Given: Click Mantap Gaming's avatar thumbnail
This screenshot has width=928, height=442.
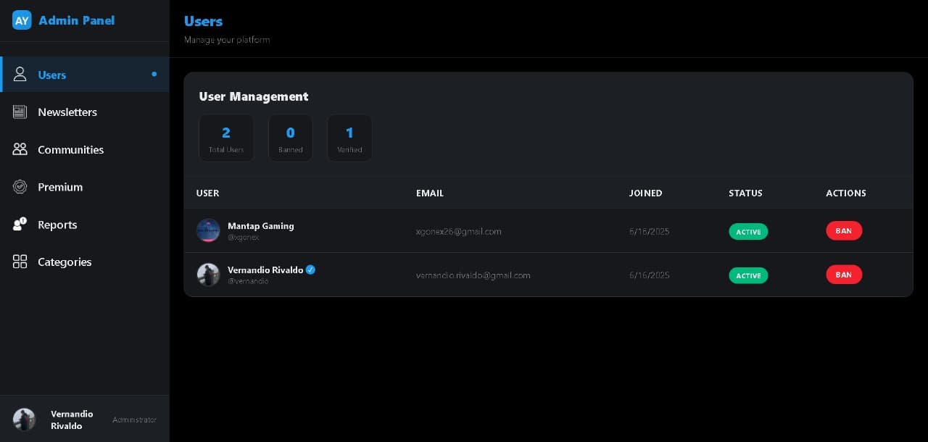Looking at the screenshot, I should coord(208,230).
